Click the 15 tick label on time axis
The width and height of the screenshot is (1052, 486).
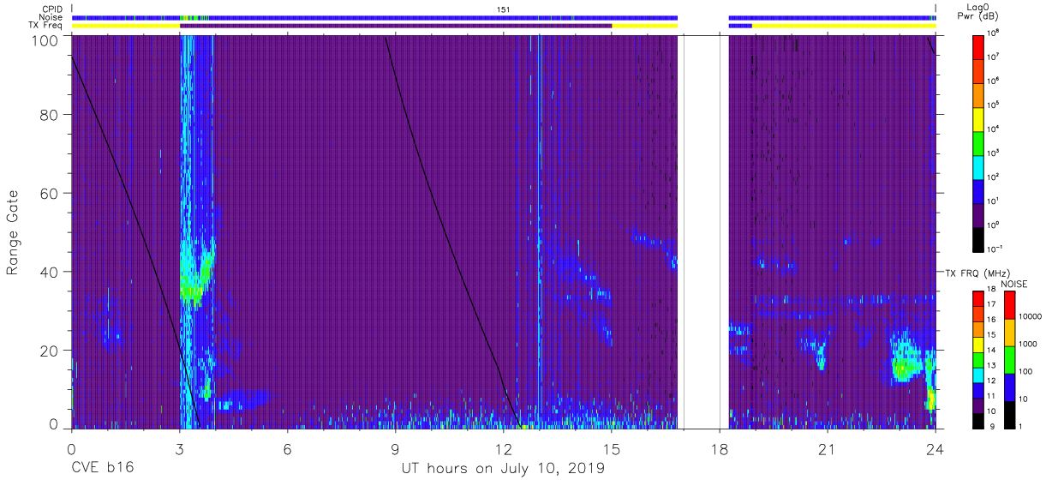tap(612, 449)
